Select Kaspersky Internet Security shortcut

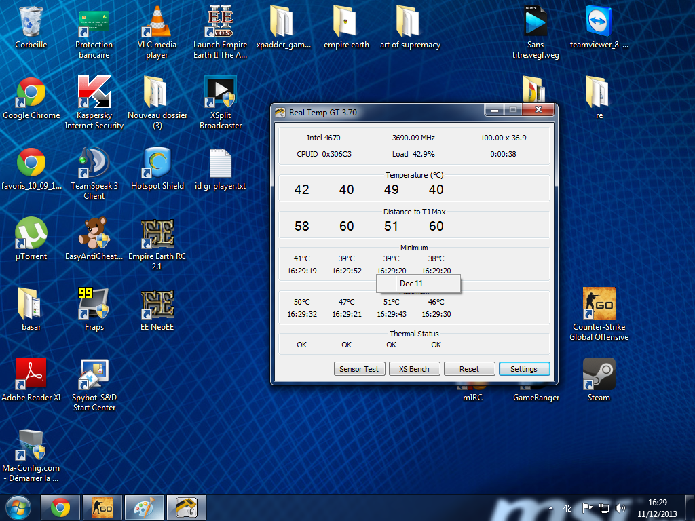click(94, 94)
